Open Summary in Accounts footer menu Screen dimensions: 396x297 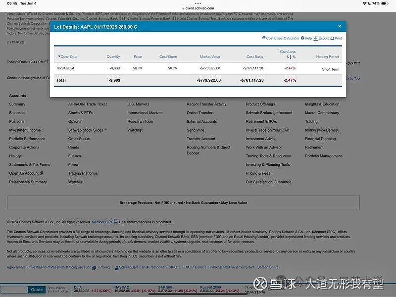[17, 104]
